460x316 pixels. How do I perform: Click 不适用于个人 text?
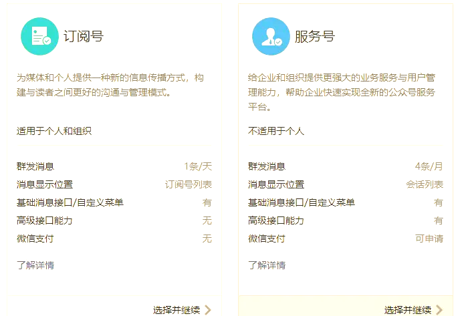pos(276,131)
